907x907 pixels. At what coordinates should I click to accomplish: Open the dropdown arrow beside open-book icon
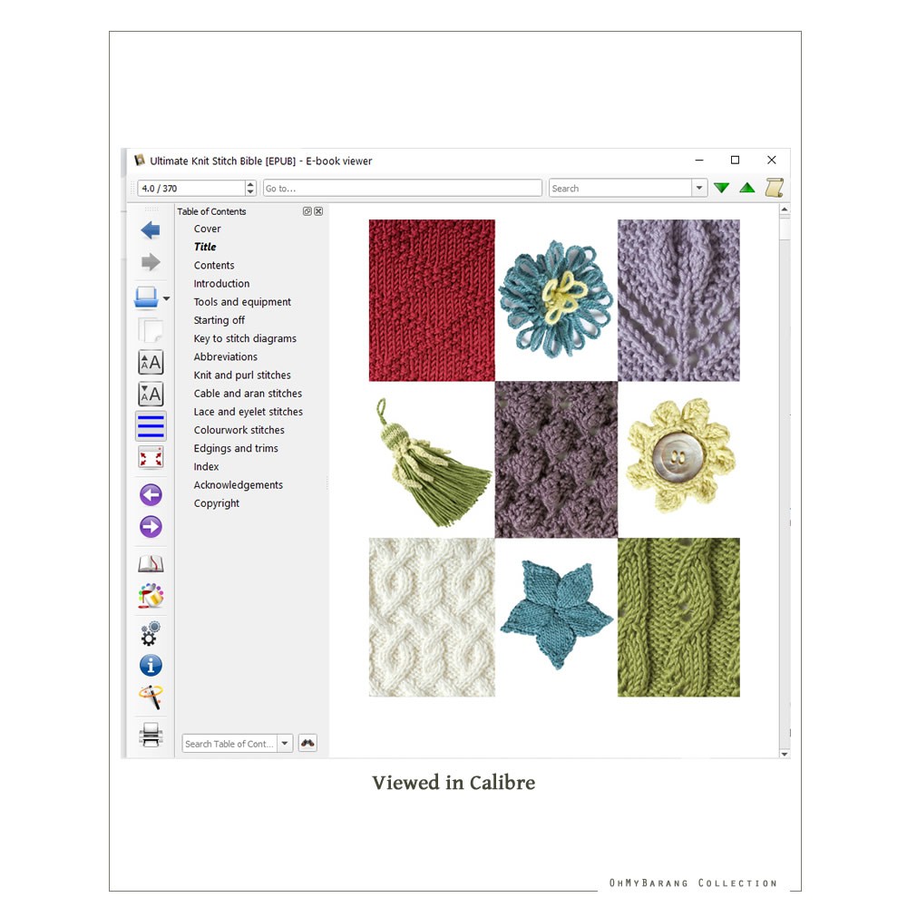pos(166,298)
